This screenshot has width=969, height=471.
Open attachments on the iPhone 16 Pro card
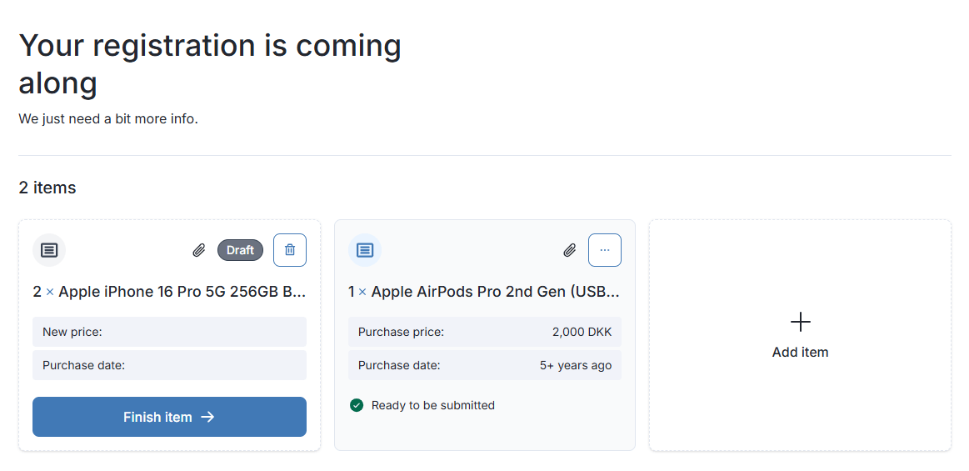pyautogui.click(x=199, y=250)
